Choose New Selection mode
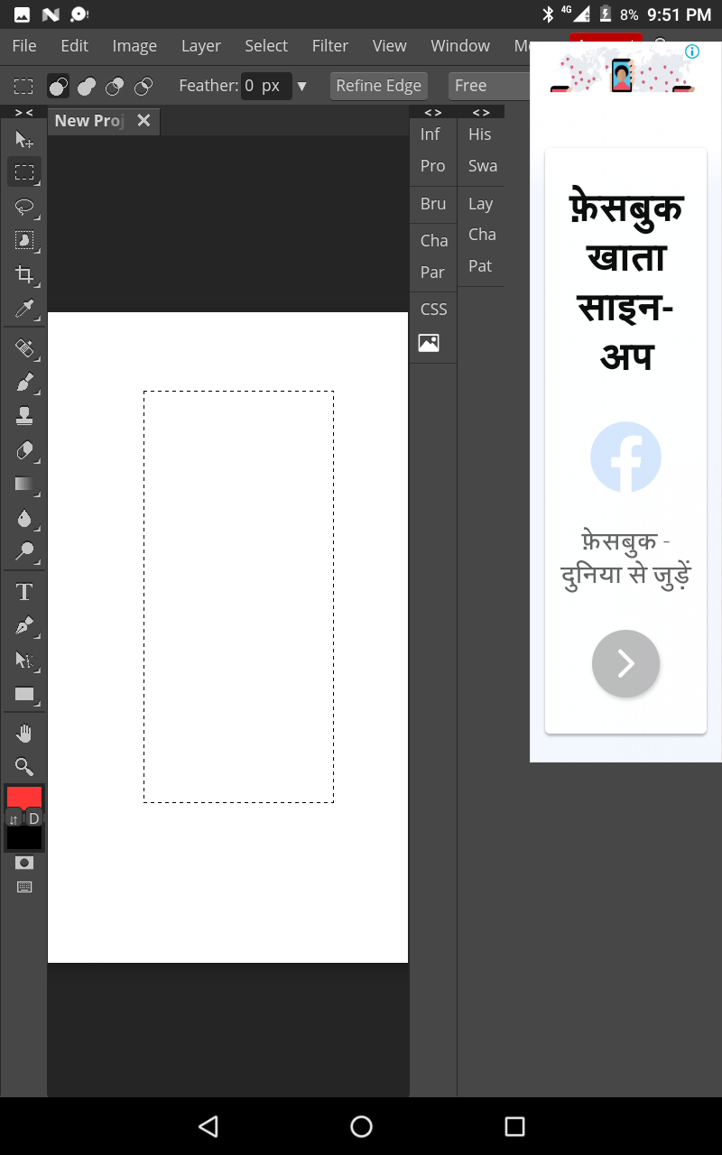This screenshot has height=1155, width=722. [x=58, y=87]
